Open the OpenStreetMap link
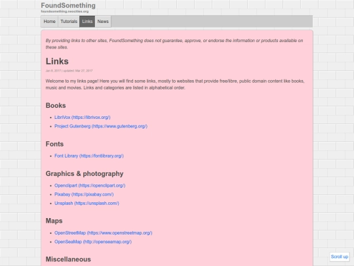The image size is (354, 266). 103,233
